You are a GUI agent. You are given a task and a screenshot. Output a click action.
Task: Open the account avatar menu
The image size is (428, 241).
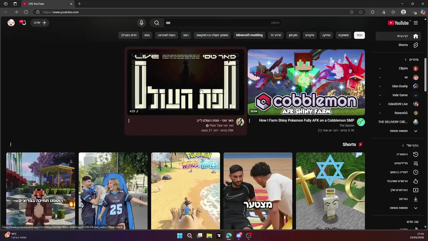[x=11, y=23]
